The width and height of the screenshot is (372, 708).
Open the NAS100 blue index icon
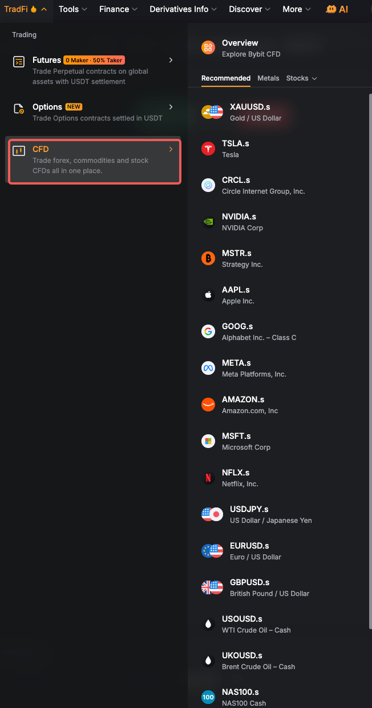[x=208, y=697]
